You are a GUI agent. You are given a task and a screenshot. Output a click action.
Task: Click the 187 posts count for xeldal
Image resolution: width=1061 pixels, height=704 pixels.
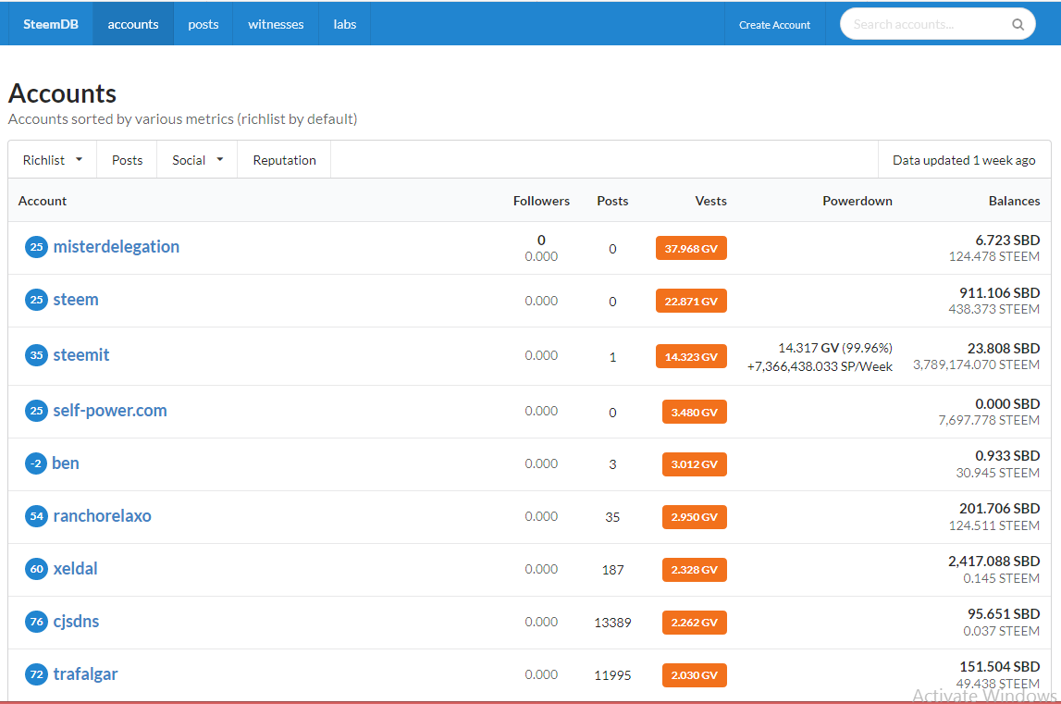point(612,570)
